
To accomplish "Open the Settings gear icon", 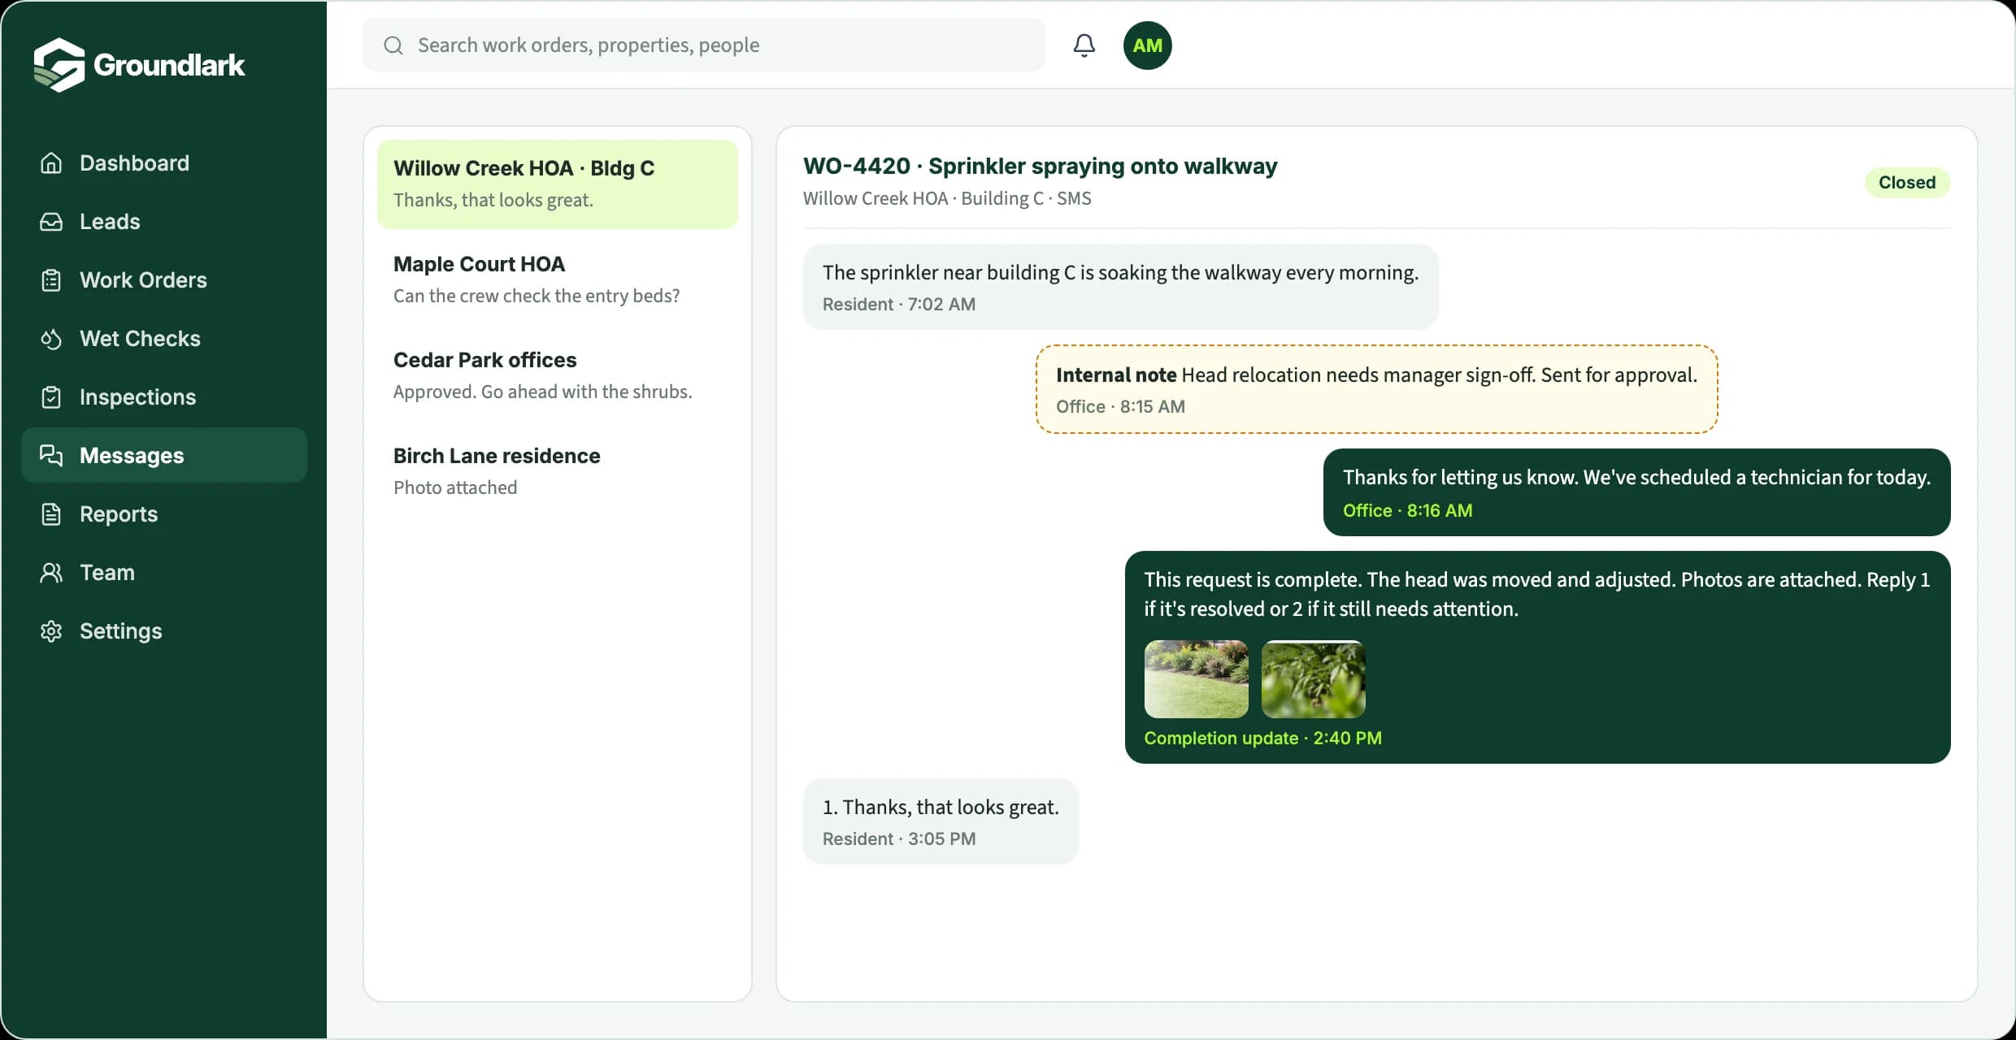I will click(x=51, y=631).
